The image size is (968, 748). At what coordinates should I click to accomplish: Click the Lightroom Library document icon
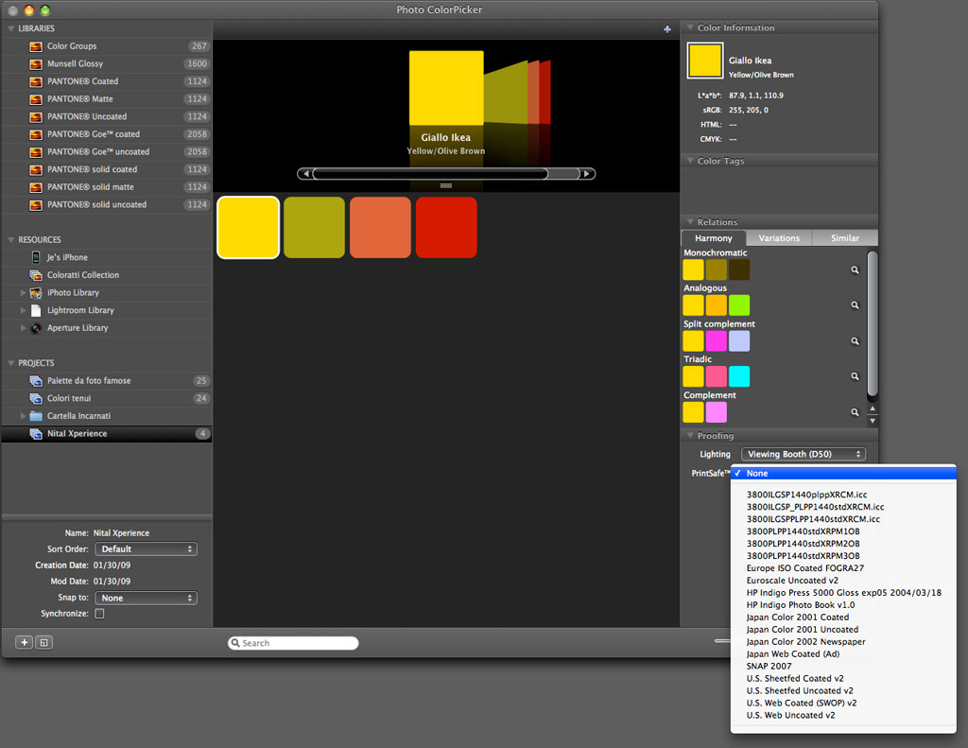[x=36, y=311]
